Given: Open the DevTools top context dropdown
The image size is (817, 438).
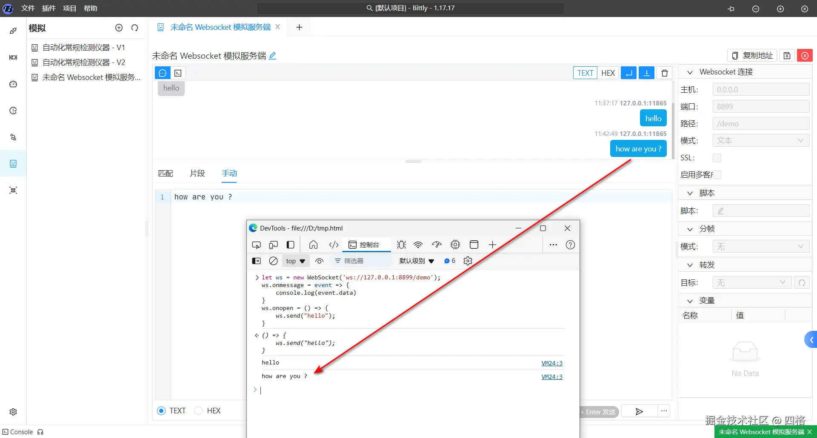Looking at the screenshot, I should (x=295, y=261).
